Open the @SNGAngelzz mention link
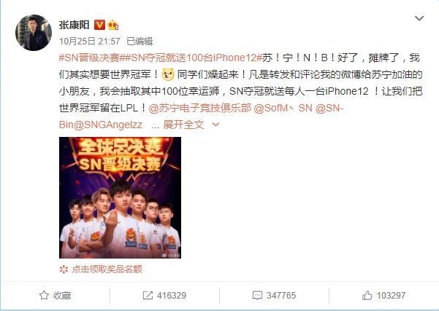The image size is (439, 311). [x=108, y=125]
